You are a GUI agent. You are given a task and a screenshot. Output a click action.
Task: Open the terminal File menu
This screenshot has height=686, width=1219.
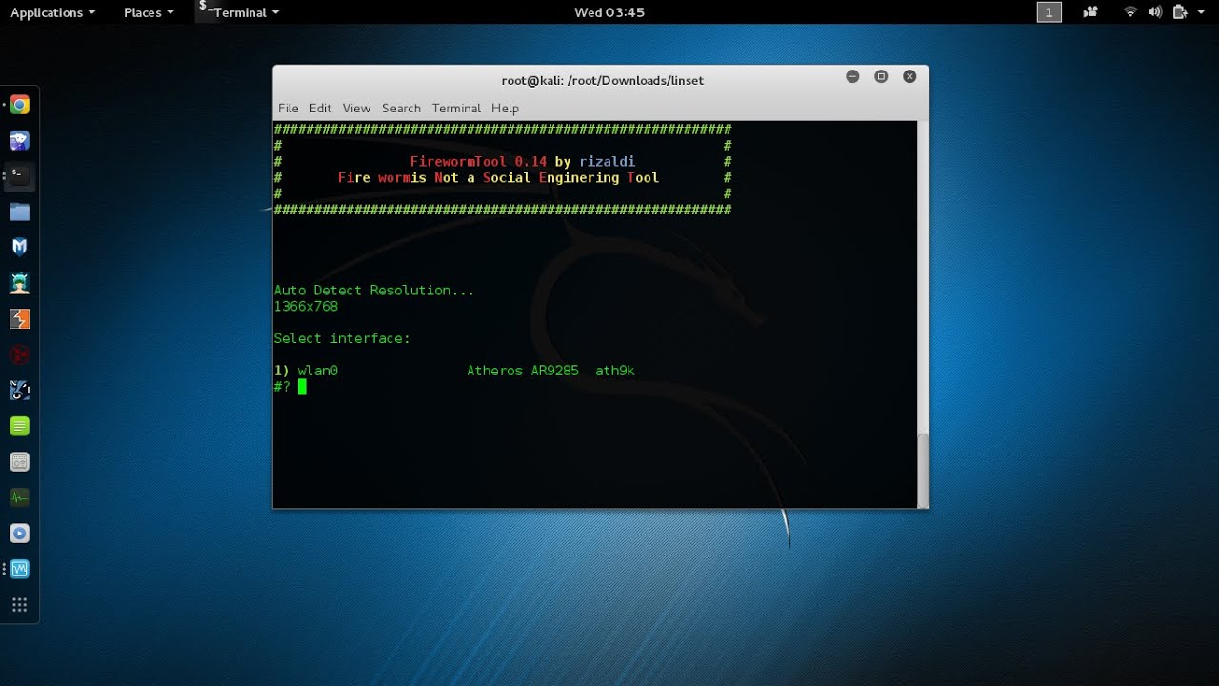click(x=289, y=108)
